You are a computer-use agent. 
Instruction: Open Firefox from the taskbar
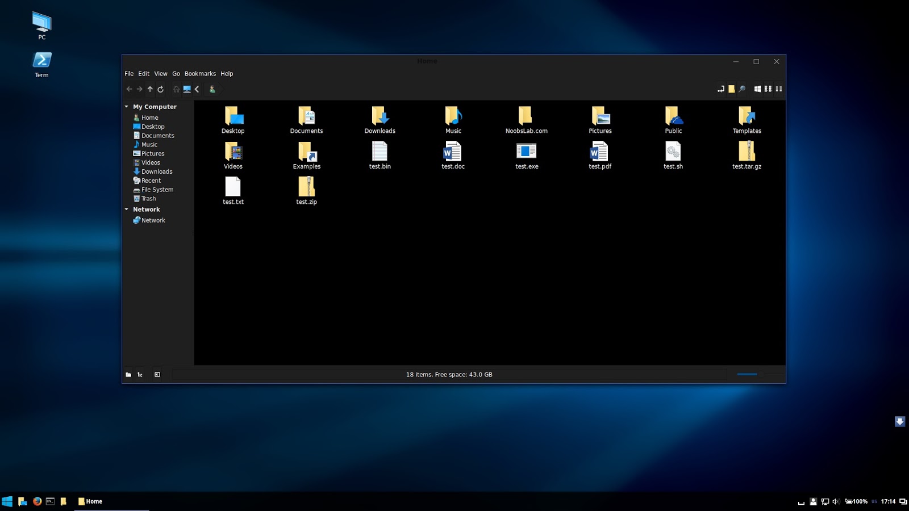click(37, 501)
